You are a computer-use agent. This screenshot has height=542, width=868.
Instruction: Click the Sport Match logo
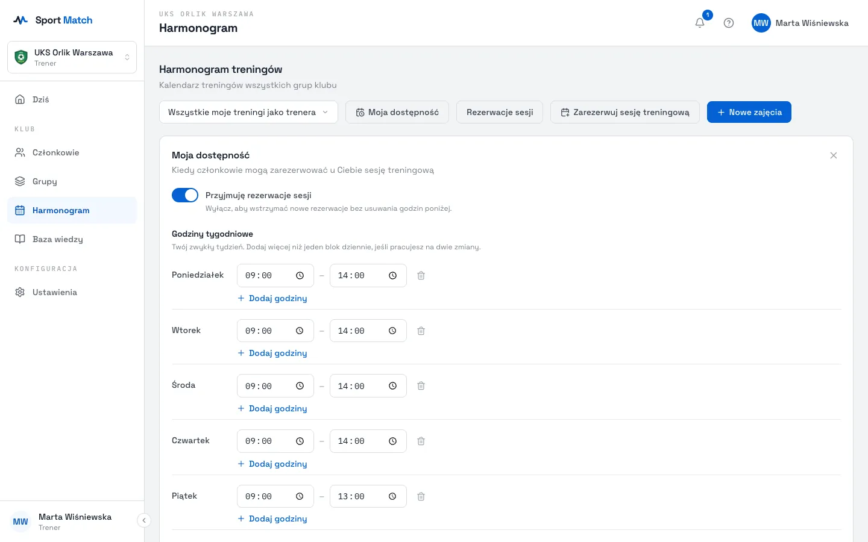click(53, 20)
